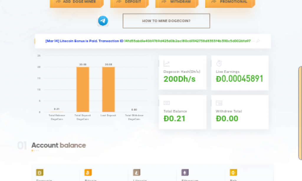Select the first carousel dot under Account balance
Viewport: 302px width, 181px height.
32,150
